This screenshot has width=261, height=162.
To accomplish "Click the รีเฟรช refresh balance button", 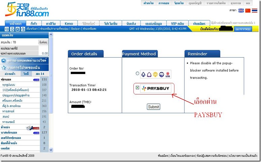I will tap(43, 42).
